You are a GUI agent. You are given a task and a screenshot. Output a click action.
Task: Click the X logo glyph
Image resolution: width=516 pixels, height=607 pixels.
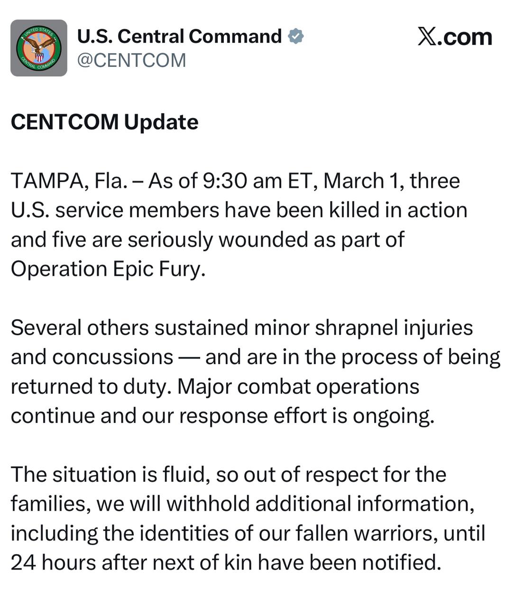tap(427, 37)
